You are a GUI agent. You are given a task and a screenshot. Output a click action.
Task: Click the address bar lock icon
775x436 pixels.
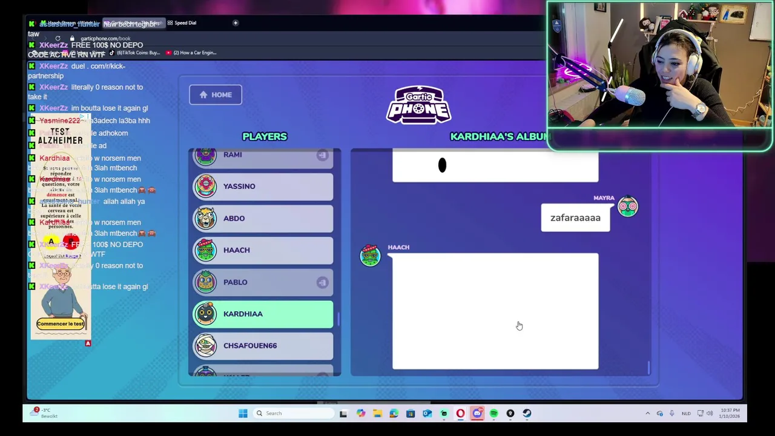(x=72, y=39)
